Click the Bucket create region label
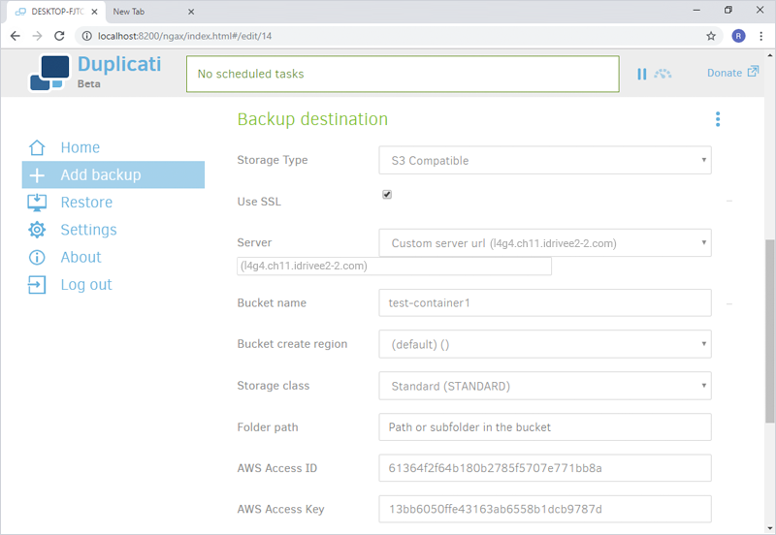776x535 pixels. (x=292, y=344)
